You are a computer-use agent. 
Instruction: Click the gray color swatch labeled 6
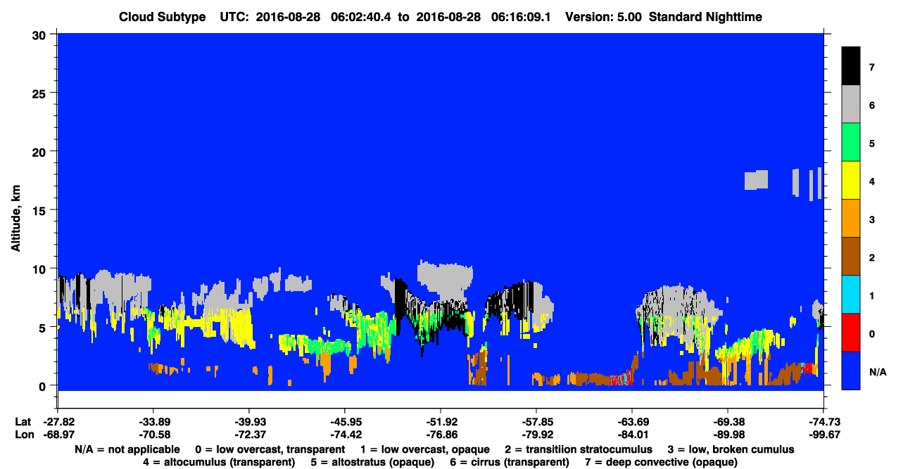coord(851,104)
